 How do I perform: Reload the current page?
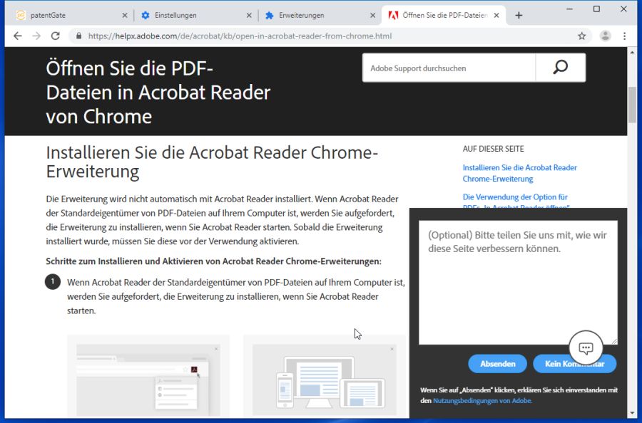click(x=55, y=36)
